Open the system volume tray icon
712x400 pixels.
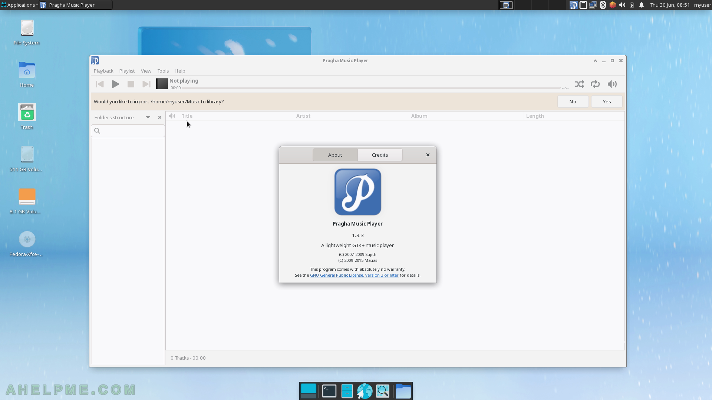click(622, 5)
